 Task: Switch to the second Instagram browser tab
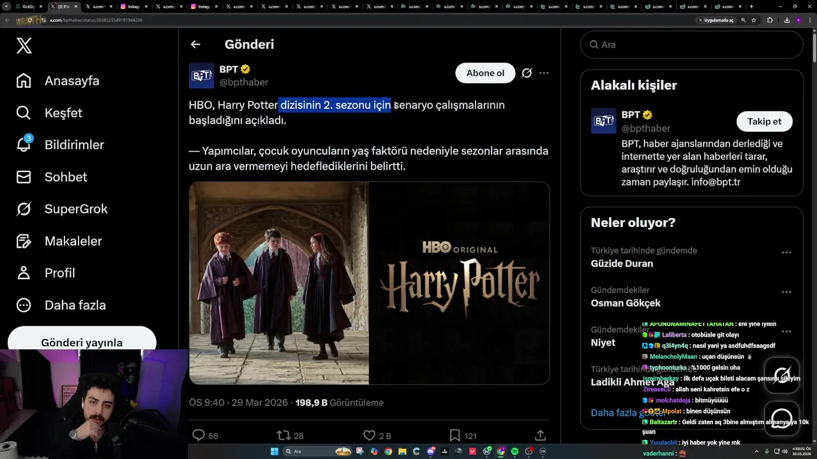tap(205, 6)
